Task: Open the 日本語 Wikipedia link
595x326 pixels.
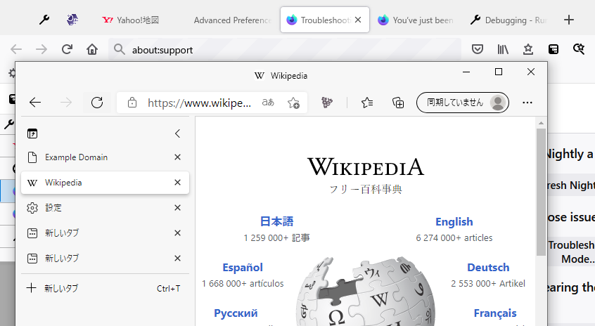Action: 276,221
